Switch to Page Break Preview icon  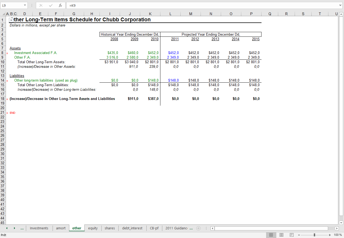point(291,235)
